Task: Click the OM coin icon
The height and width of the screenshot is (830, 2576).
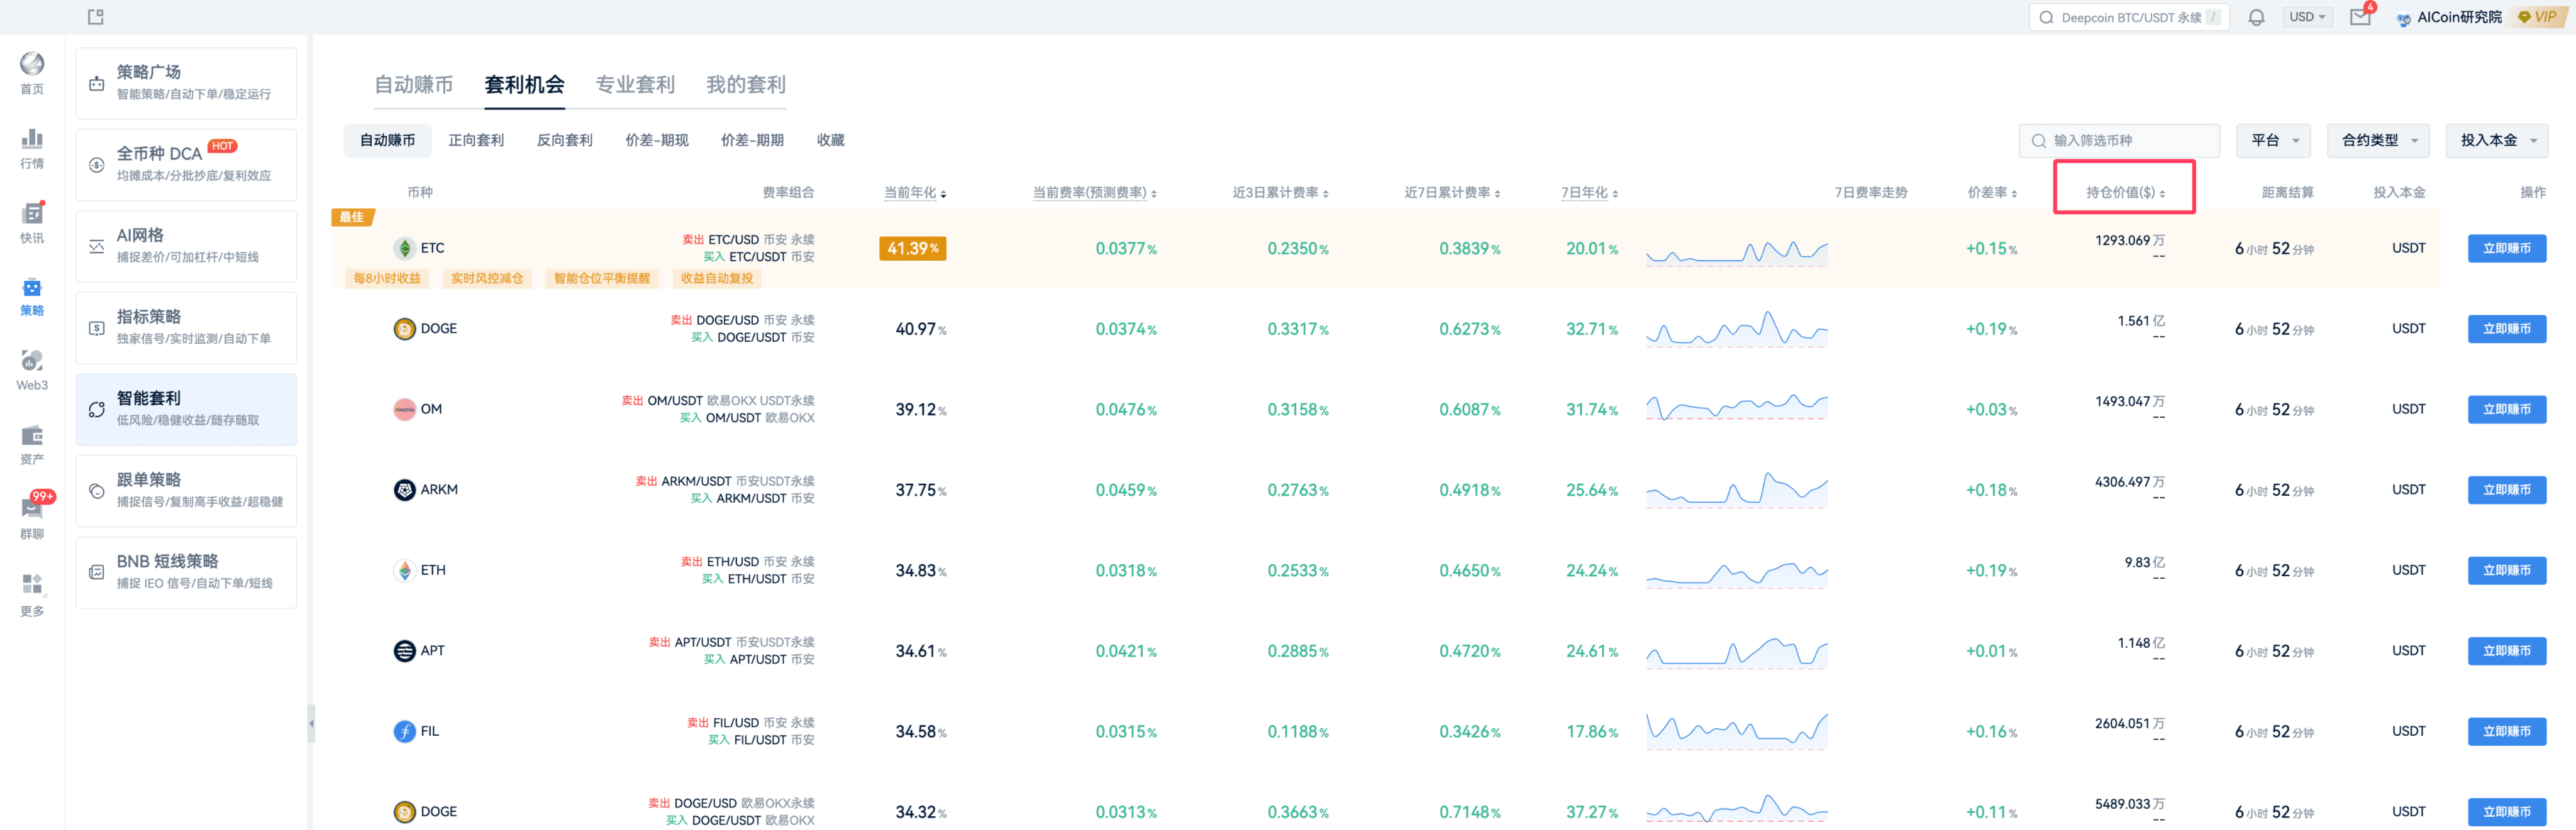Action: (404, 410)
